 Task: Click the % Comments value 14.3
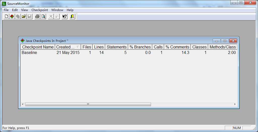tap(186, 53)
